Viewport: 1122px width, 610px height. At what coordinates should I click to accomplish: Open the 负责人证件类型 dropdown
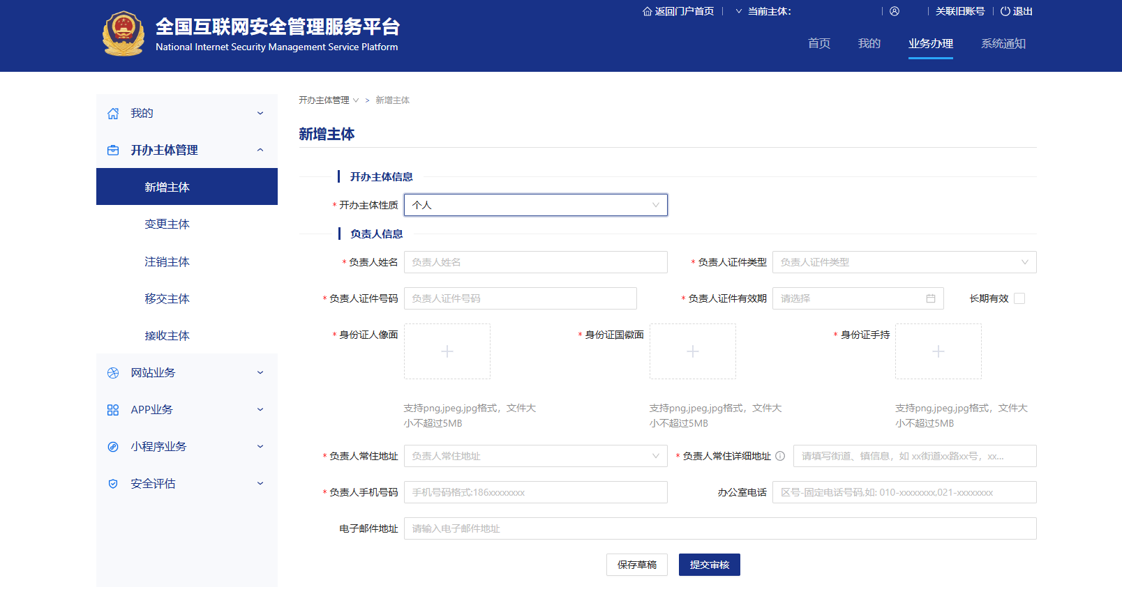904,262
